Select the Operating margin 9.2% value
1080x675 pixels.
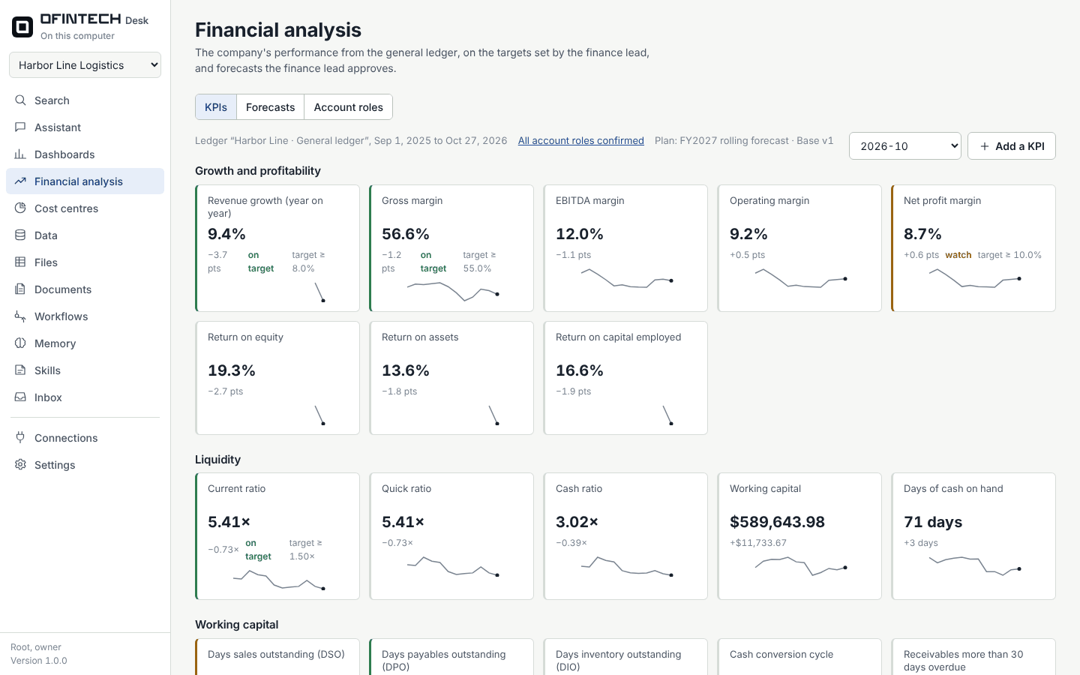pos(748,234)
